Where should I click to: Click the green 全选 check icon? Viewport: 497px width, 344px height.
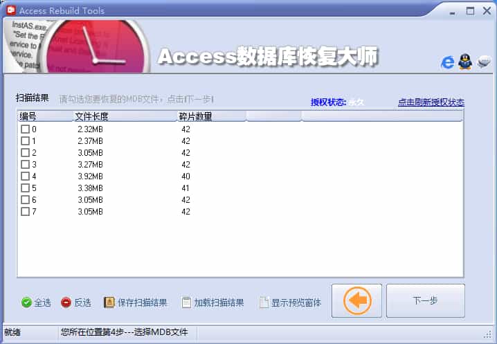(x=26, y=302)
